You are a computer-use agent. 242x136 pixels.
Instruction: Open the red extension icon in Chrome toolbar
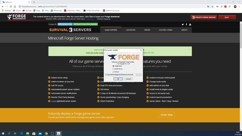pos(225,7)
